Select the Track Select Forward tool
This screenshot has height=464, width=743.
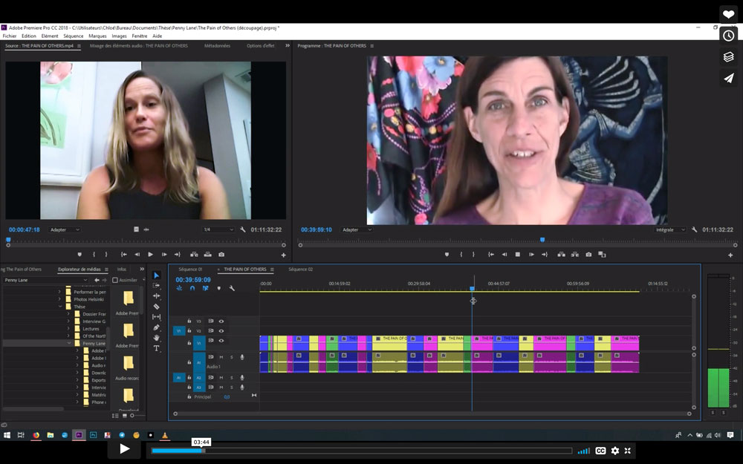coord(156,286)
